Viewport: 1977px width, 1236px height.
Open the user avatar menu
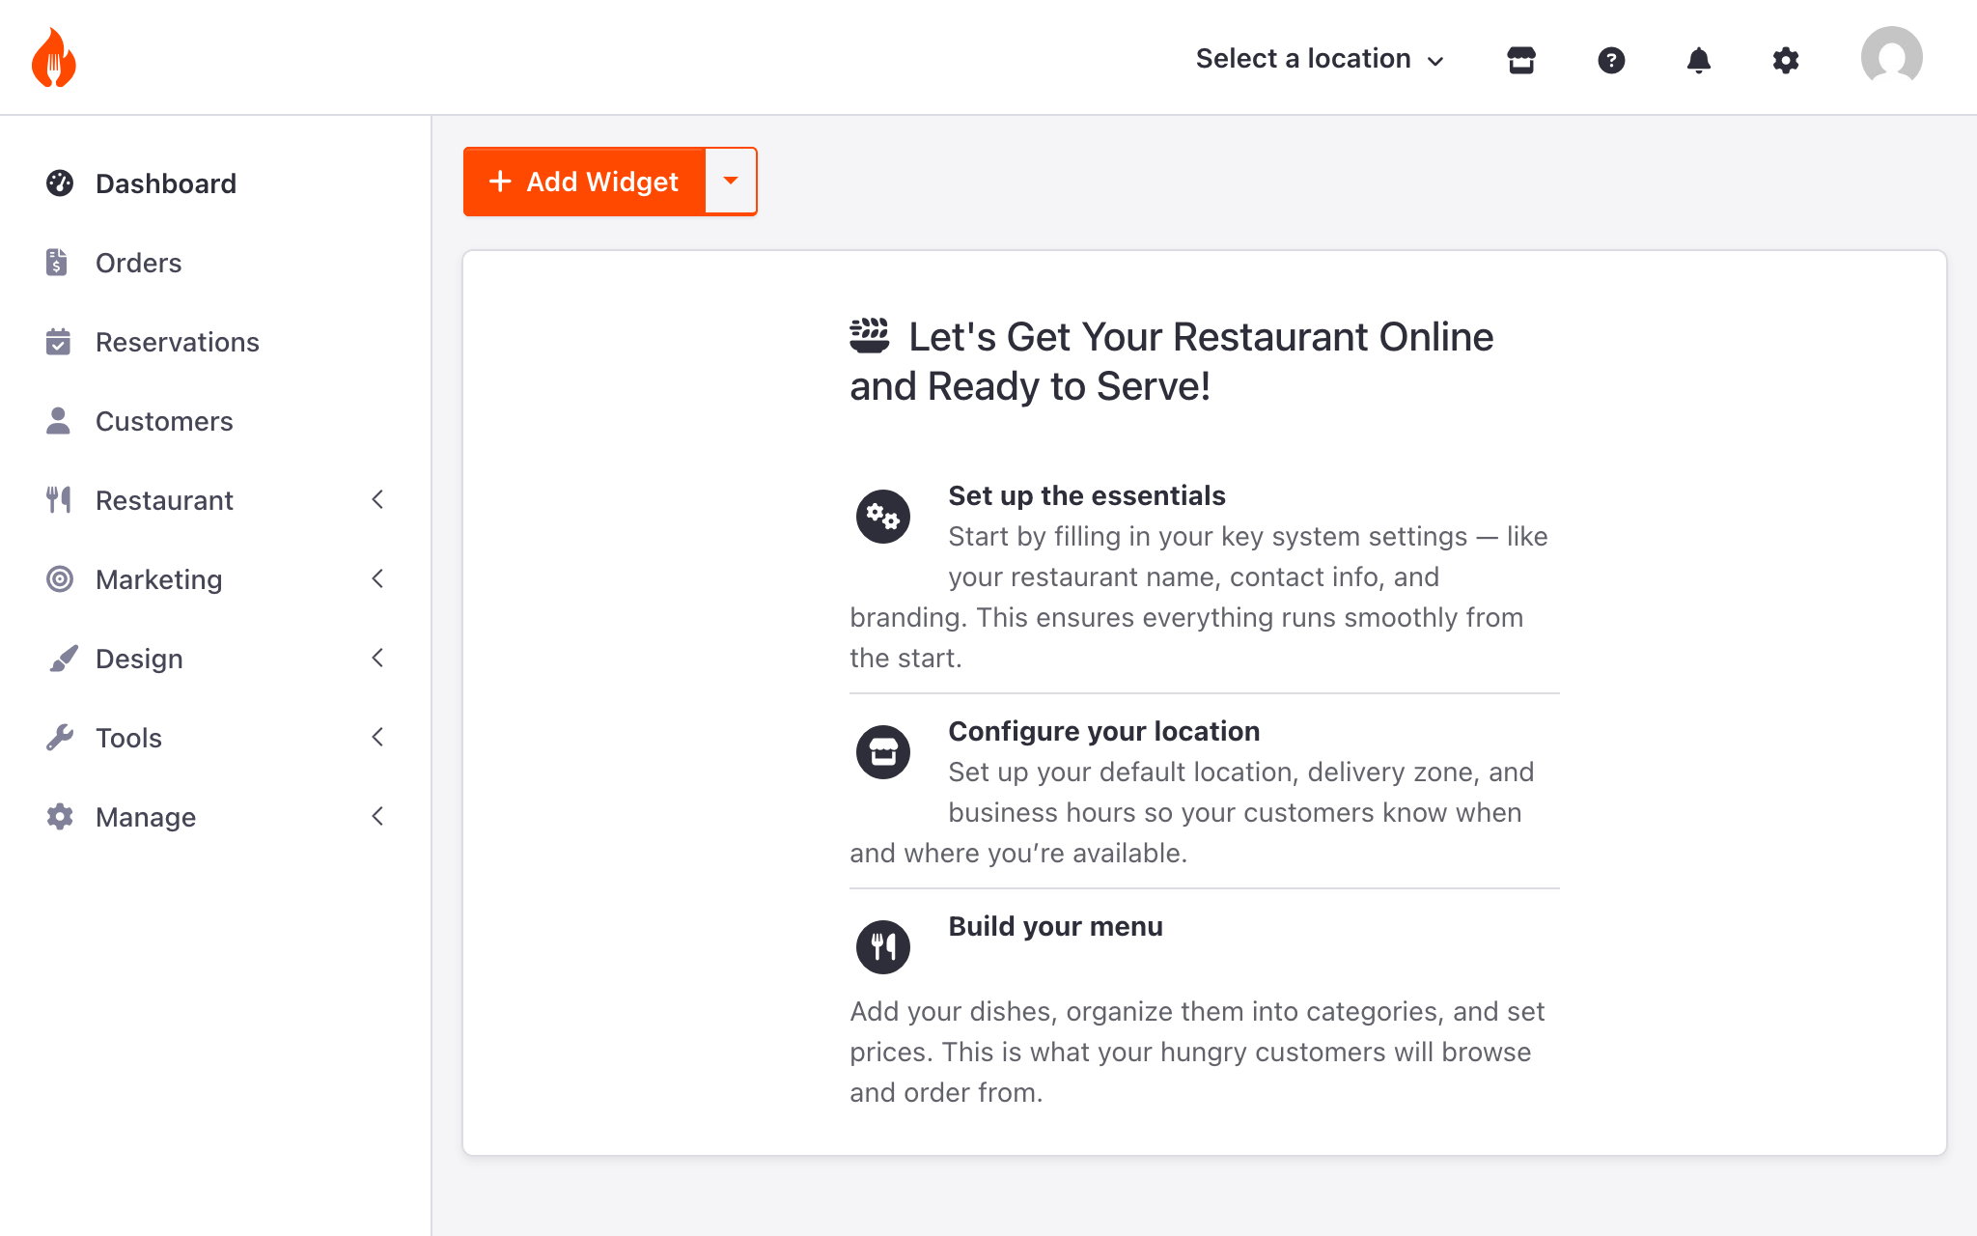1891,58
